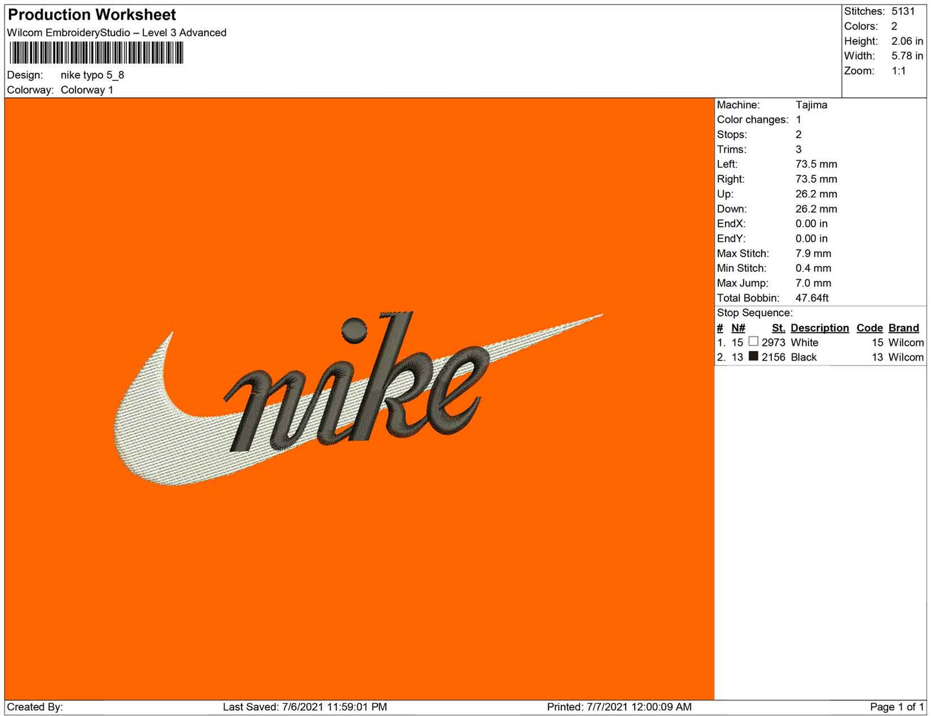Select "Wilcom EmbroideryStudio – Level 3 Advanced" text
Viewport: 931px width, 716px height.
(117, 33)
